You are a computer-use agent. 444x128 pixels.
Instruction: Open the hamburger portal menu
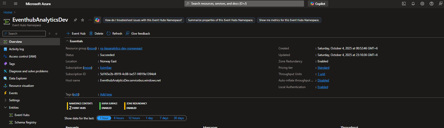16,4
